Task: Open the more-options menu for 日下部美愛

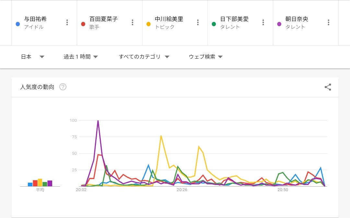Action: 263,22
